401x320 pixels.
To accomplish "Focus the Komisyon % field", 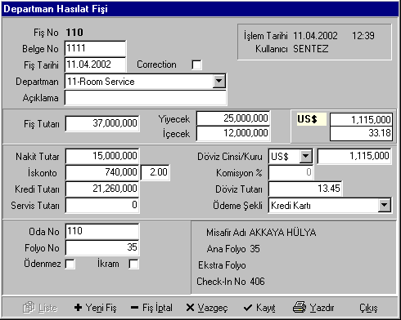I will pyautogui.click(x=291, y=172).
